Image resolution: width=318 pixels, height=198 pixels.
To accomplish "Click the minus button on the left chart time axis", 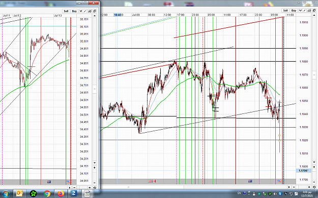I will pyautogui.click(x=74, y=187).
